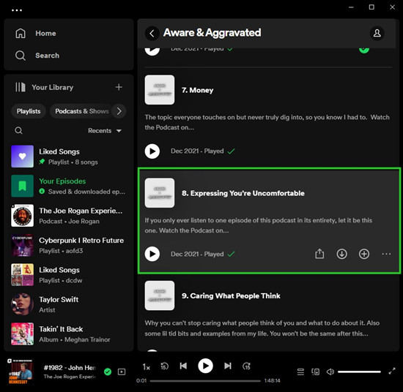Click total duration 1:48:14
Viewport: 403px width, 392px height.
click(x=272, y=381)
